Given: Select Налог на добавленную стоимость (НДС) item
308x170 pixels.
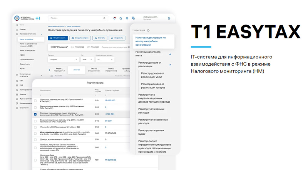Looking at the screenshot, I should pyautogui.click(x=28, y=45).
